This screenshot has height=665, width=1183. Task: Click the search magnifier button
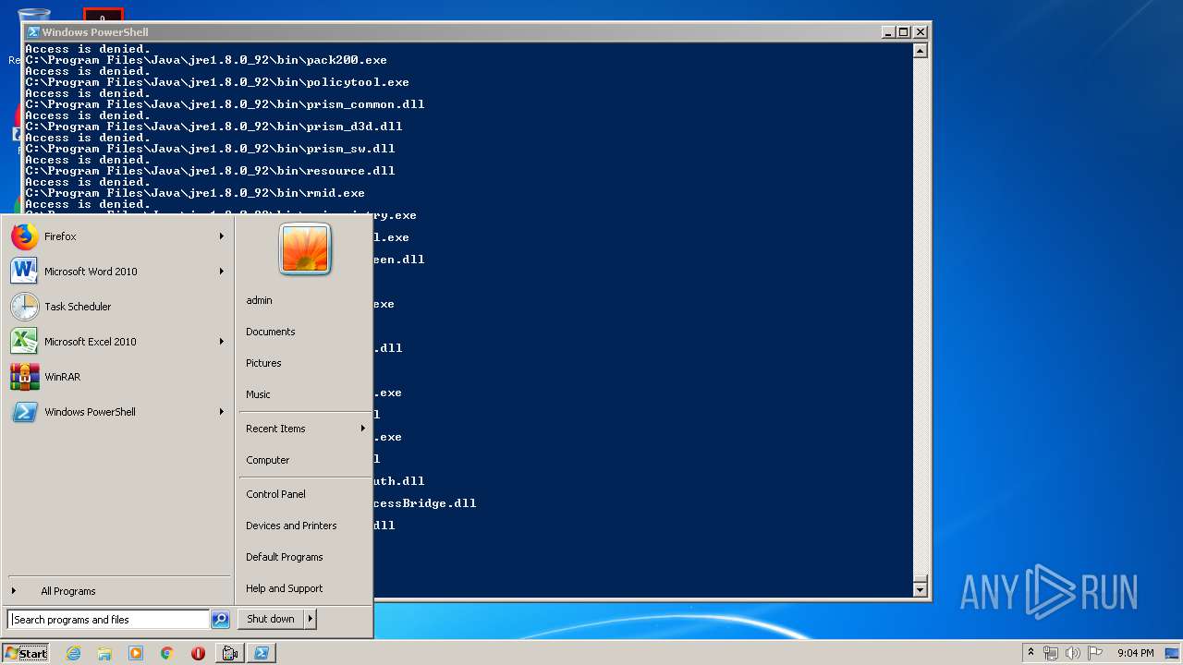(220, 620)
